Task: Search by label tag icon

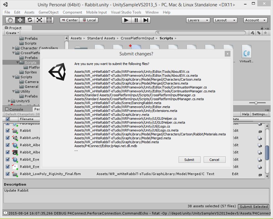Action: click(x=259, y=33)
